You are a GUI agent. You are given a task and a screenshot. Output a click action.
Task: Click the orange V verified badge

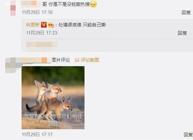click(44, 25)
